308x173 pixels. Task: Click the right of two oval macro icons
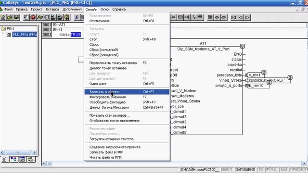[224, 17]
